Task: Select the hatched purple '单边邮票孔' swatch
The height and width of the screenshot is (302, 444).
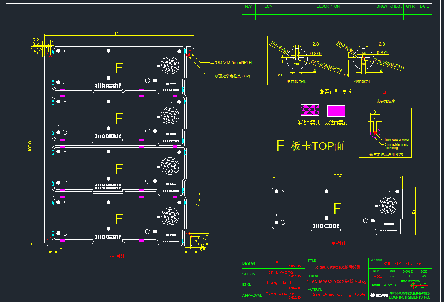Action: pos(310,110)
